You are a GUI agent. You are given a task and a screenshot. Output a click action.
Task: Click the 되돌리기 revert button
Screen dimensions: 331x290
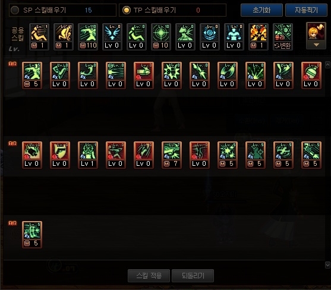(x=193, y=275)
